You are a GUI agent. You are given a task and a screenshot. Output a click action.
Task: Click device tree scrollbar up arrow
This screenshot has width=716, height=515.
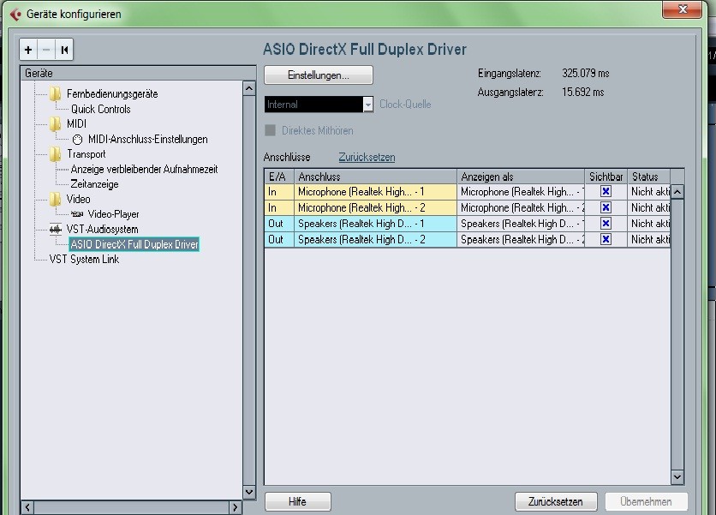click(x=249, y=87)
